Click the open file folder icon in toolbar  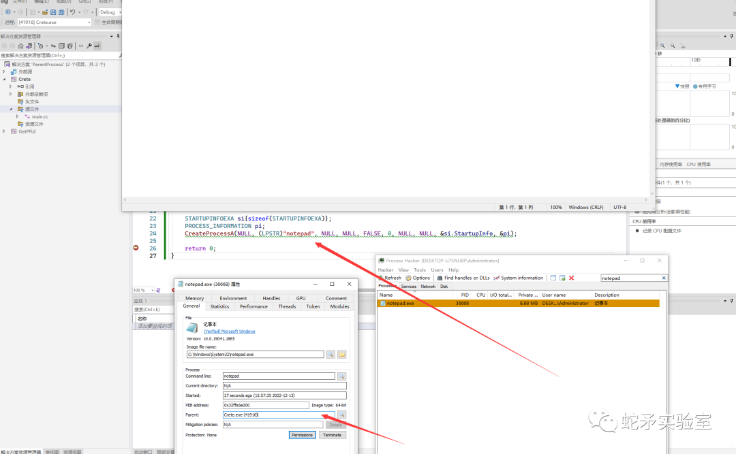coord(45,12)
